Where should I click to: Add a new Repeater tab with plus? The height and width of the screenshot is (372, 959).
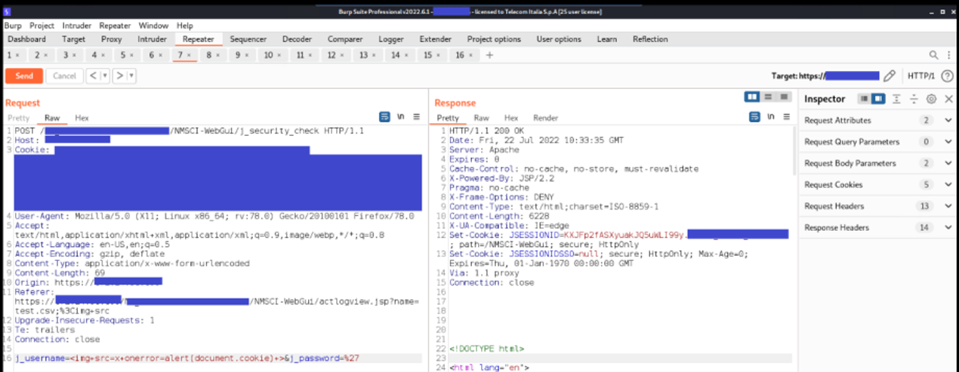click(489, 55)
